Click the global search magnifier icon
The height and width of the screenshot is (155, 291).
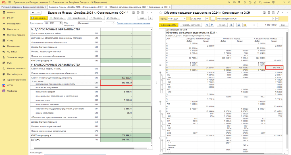(260, 2)
